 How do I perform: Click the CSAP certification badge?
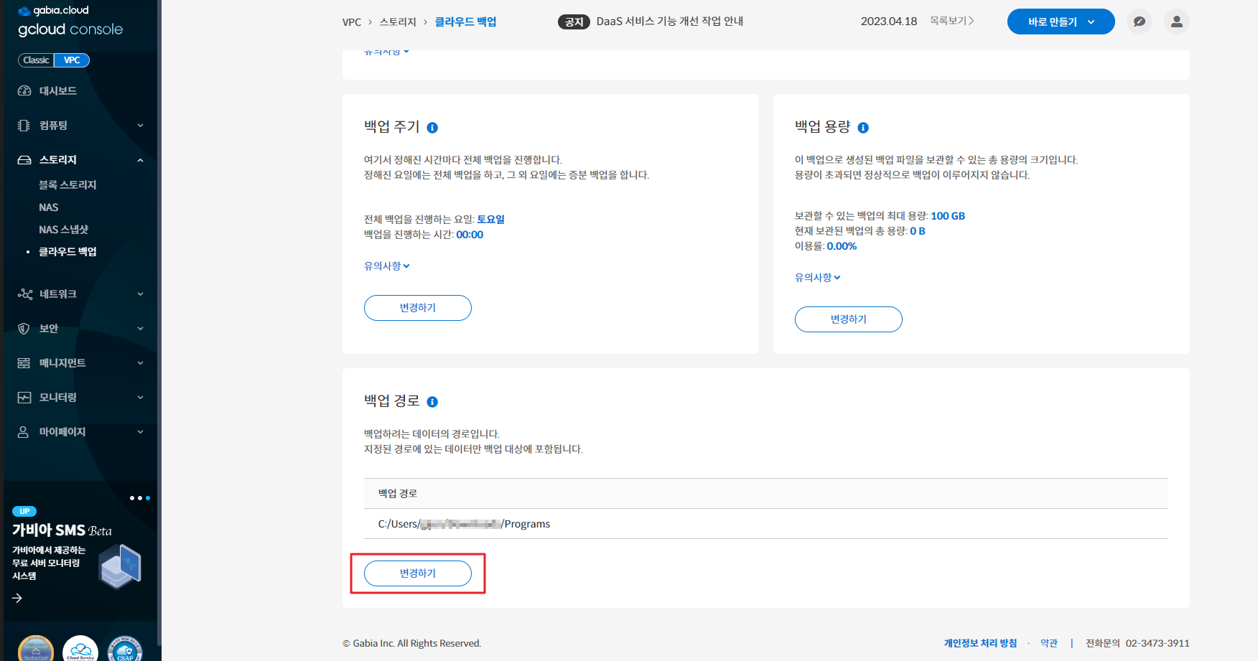pyautogui.click(x=125, y=649)
